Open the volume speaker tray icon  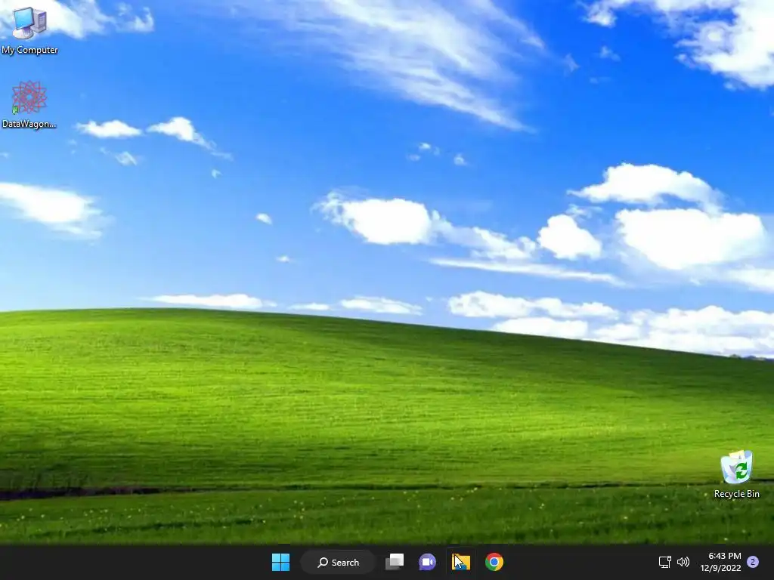pyautogui.click(x=683, y=562)
